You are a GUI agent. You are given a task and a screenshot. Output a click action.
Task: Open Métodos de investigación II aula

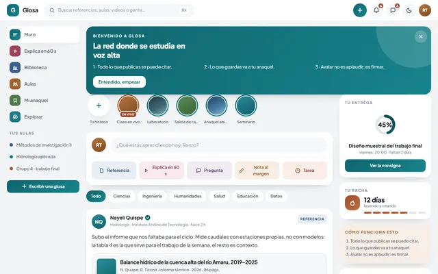[x=43, y=145]
